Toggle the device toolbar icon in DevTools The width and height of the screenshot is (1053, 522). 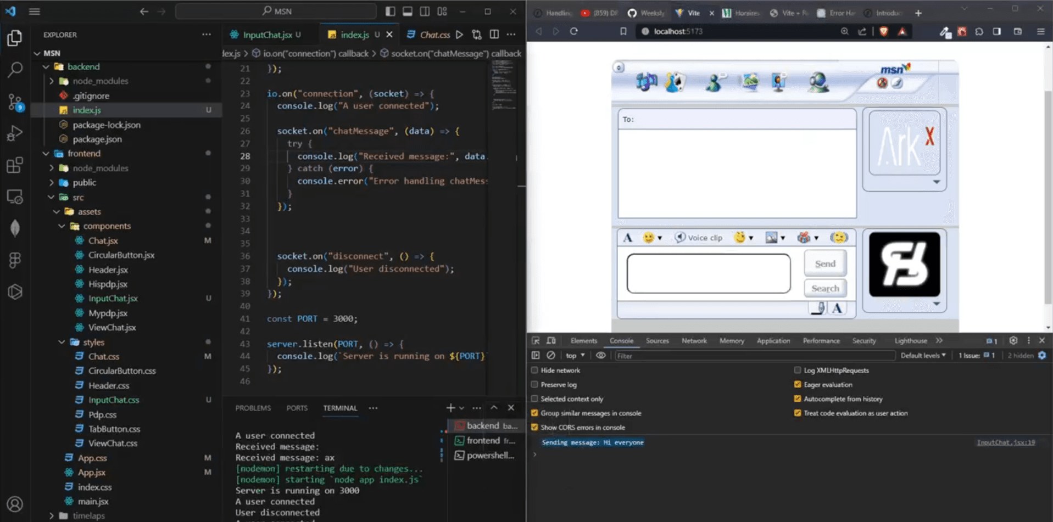click(x=551, y=340)
